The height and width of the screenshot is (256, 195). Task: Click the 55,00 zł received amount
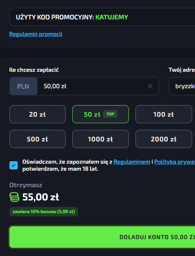tap(41, 197)
